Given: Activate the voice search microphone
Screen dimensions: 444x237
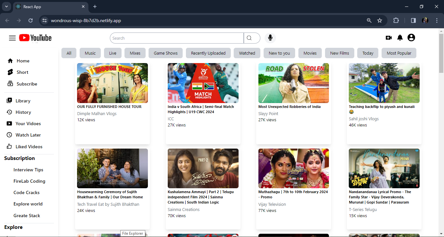Looking at the screenshot, I should [x=270, y=38].
